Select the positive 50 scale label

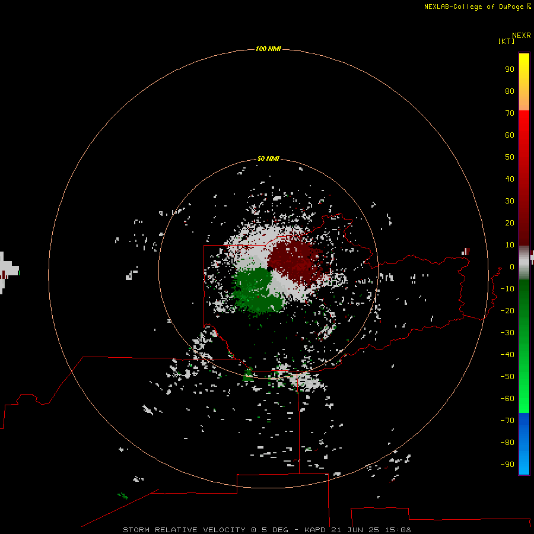tap(510, 157)
